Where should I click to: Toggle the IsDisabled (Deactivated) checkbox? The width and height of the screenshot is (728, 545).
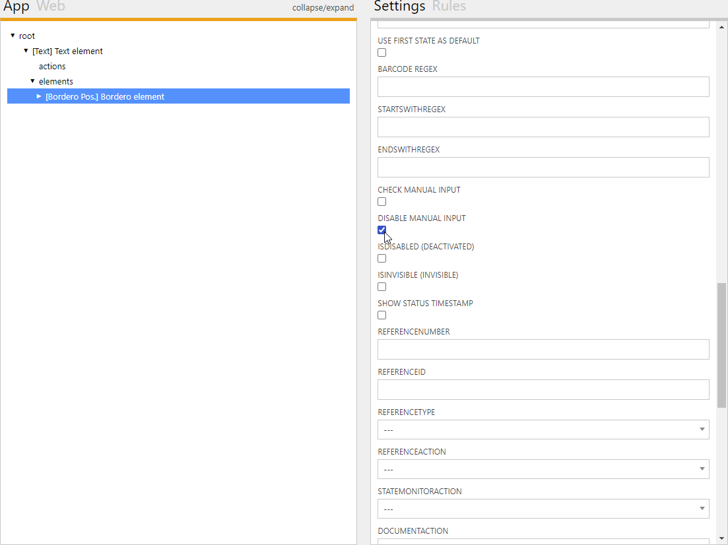pyautogui.click(x=382, y=259)
